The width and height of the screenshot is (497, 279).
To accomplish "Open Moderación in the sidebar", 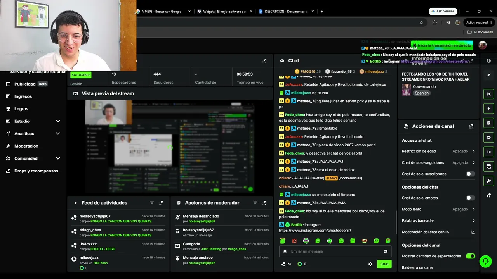I will (26, 146).
